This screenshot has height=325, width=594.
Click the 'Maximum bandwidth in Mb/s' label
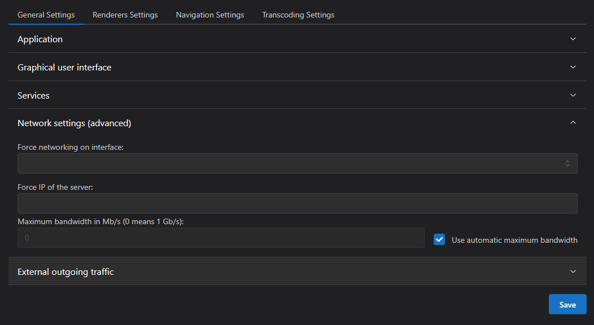coord(101,221)
